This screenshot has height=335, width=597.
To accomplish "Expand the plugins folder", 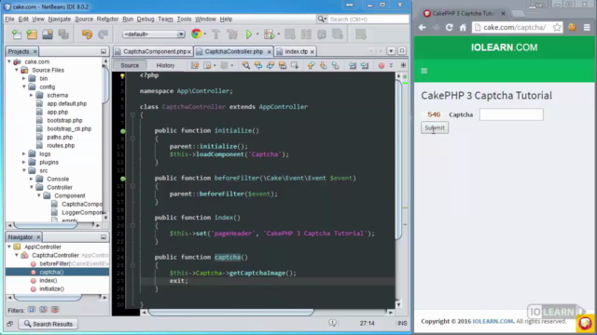I will [x=24, y=162].
